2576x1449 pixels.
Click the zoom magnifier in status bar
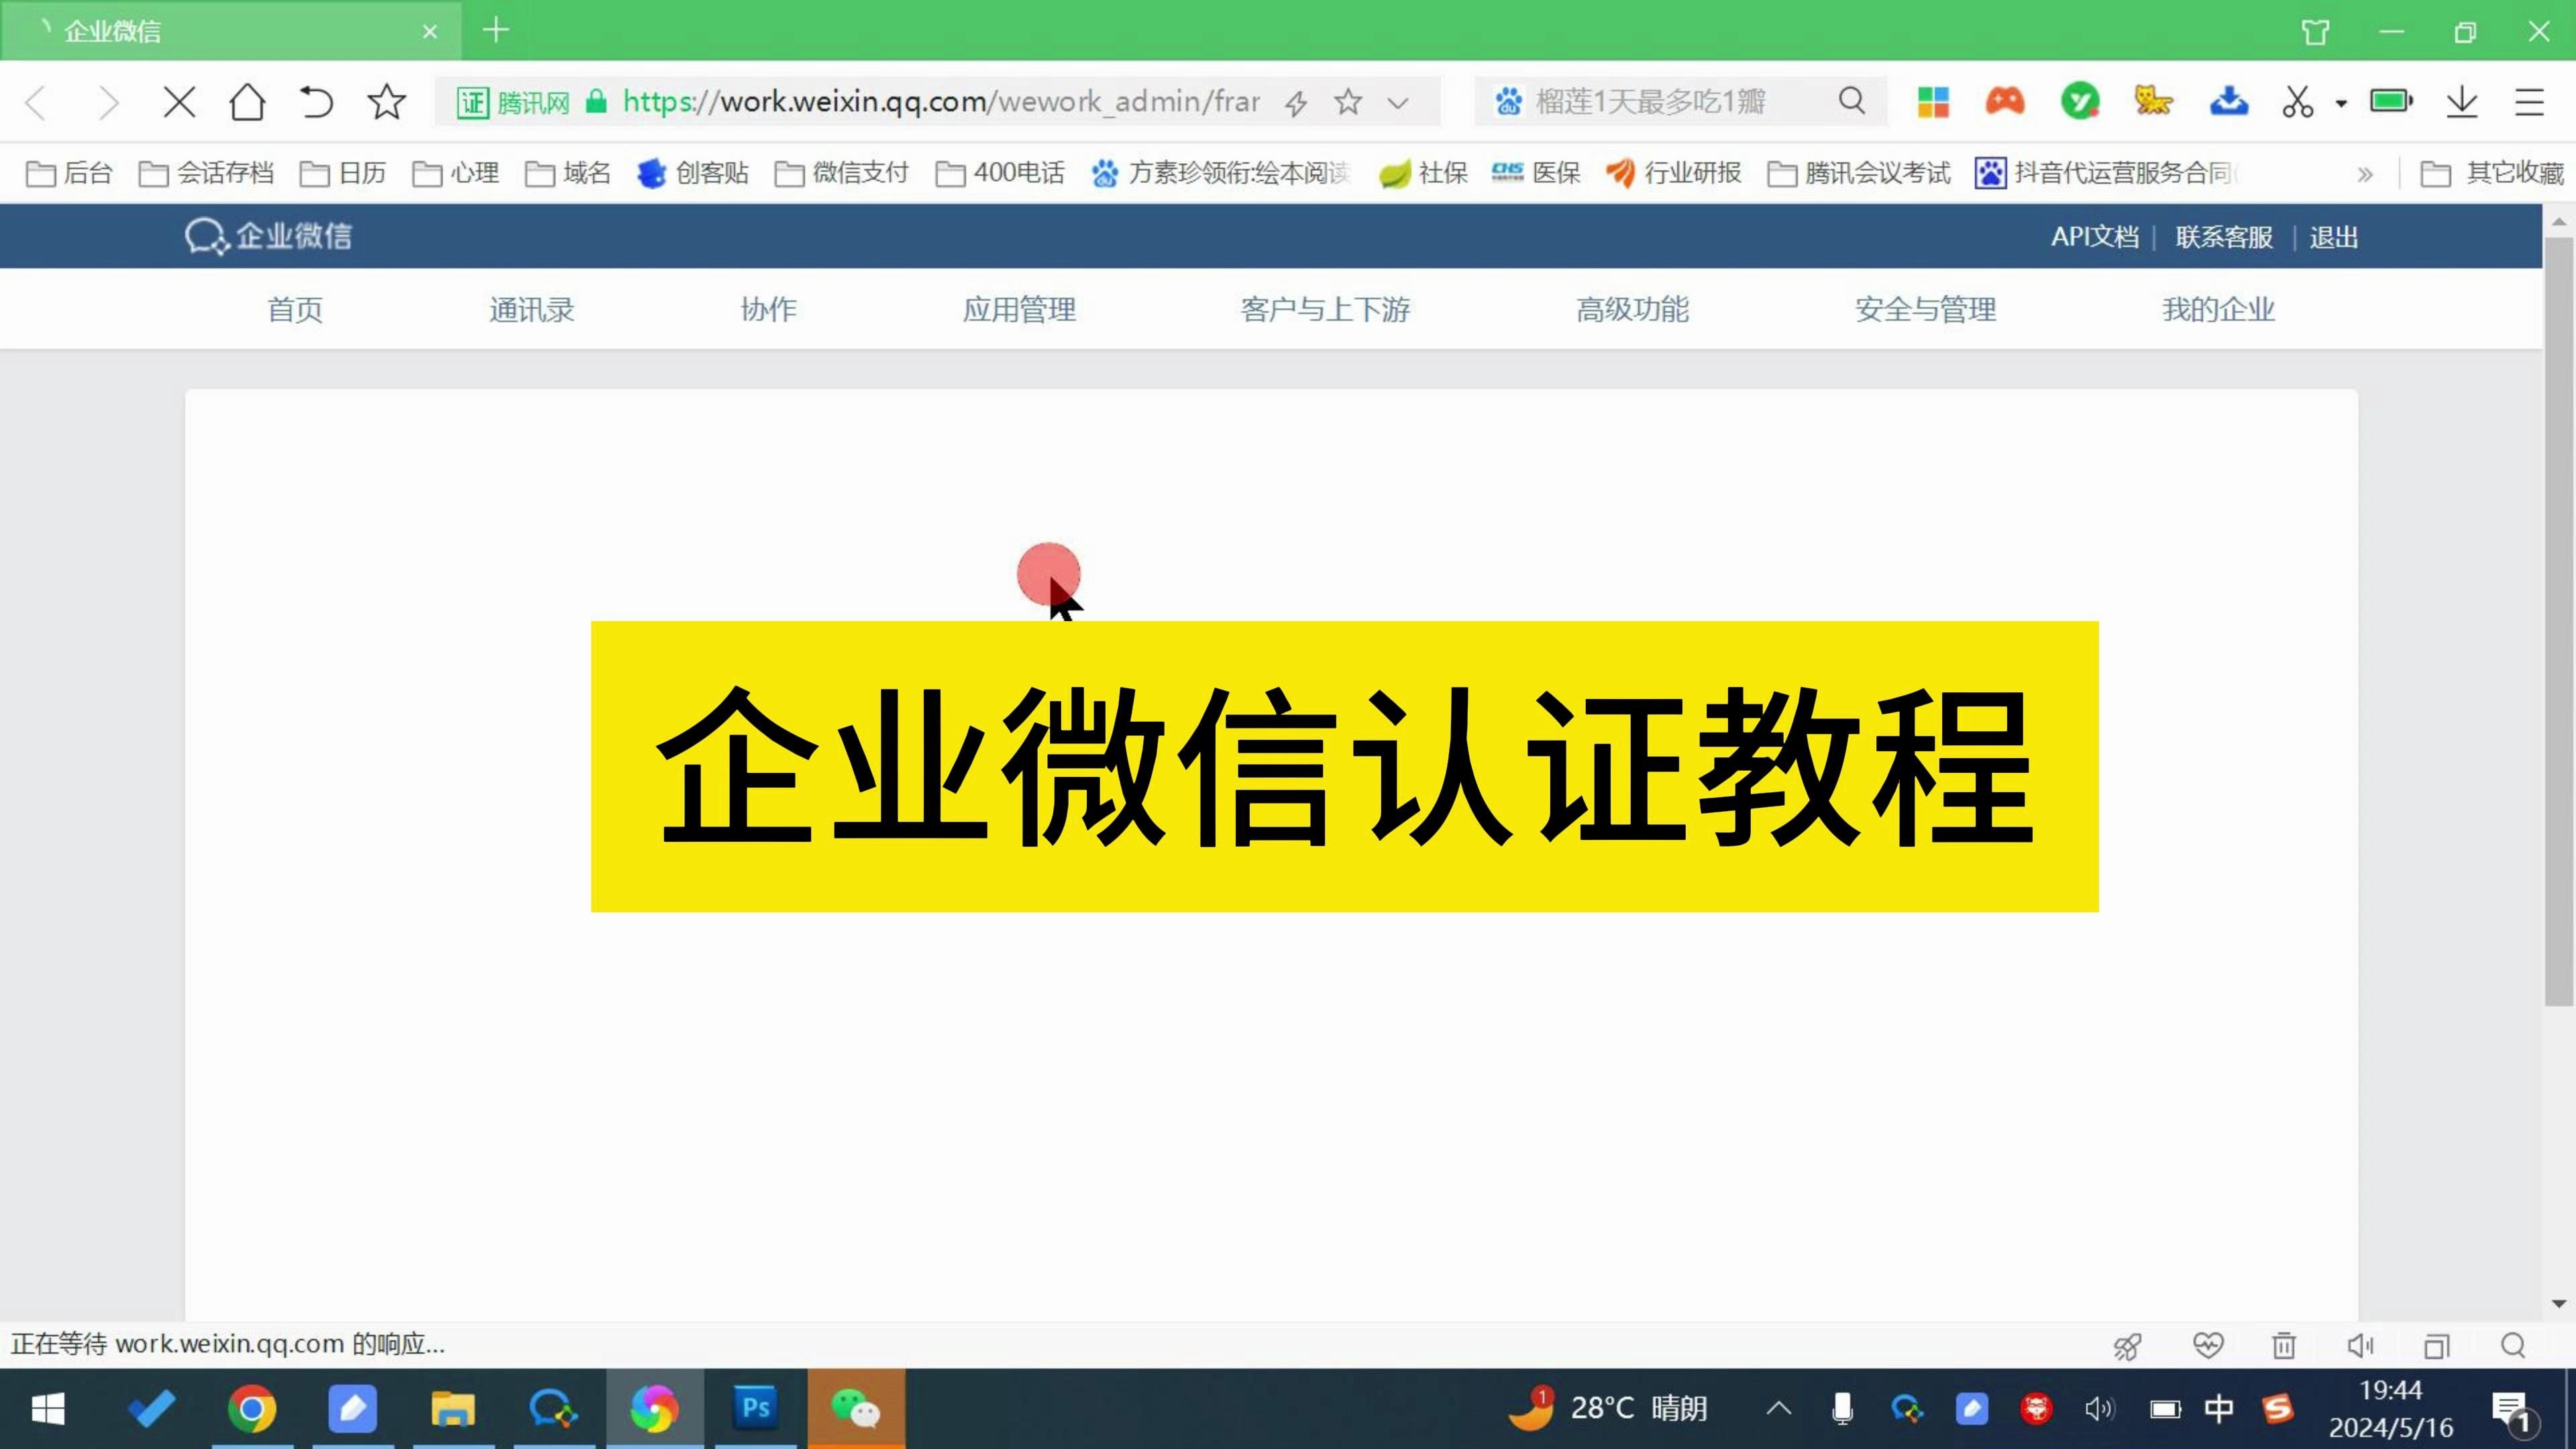[2513, 1346]
